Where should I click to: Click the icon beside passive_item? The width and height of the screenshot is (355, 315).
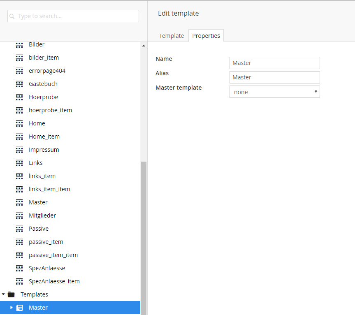(19, 242)
